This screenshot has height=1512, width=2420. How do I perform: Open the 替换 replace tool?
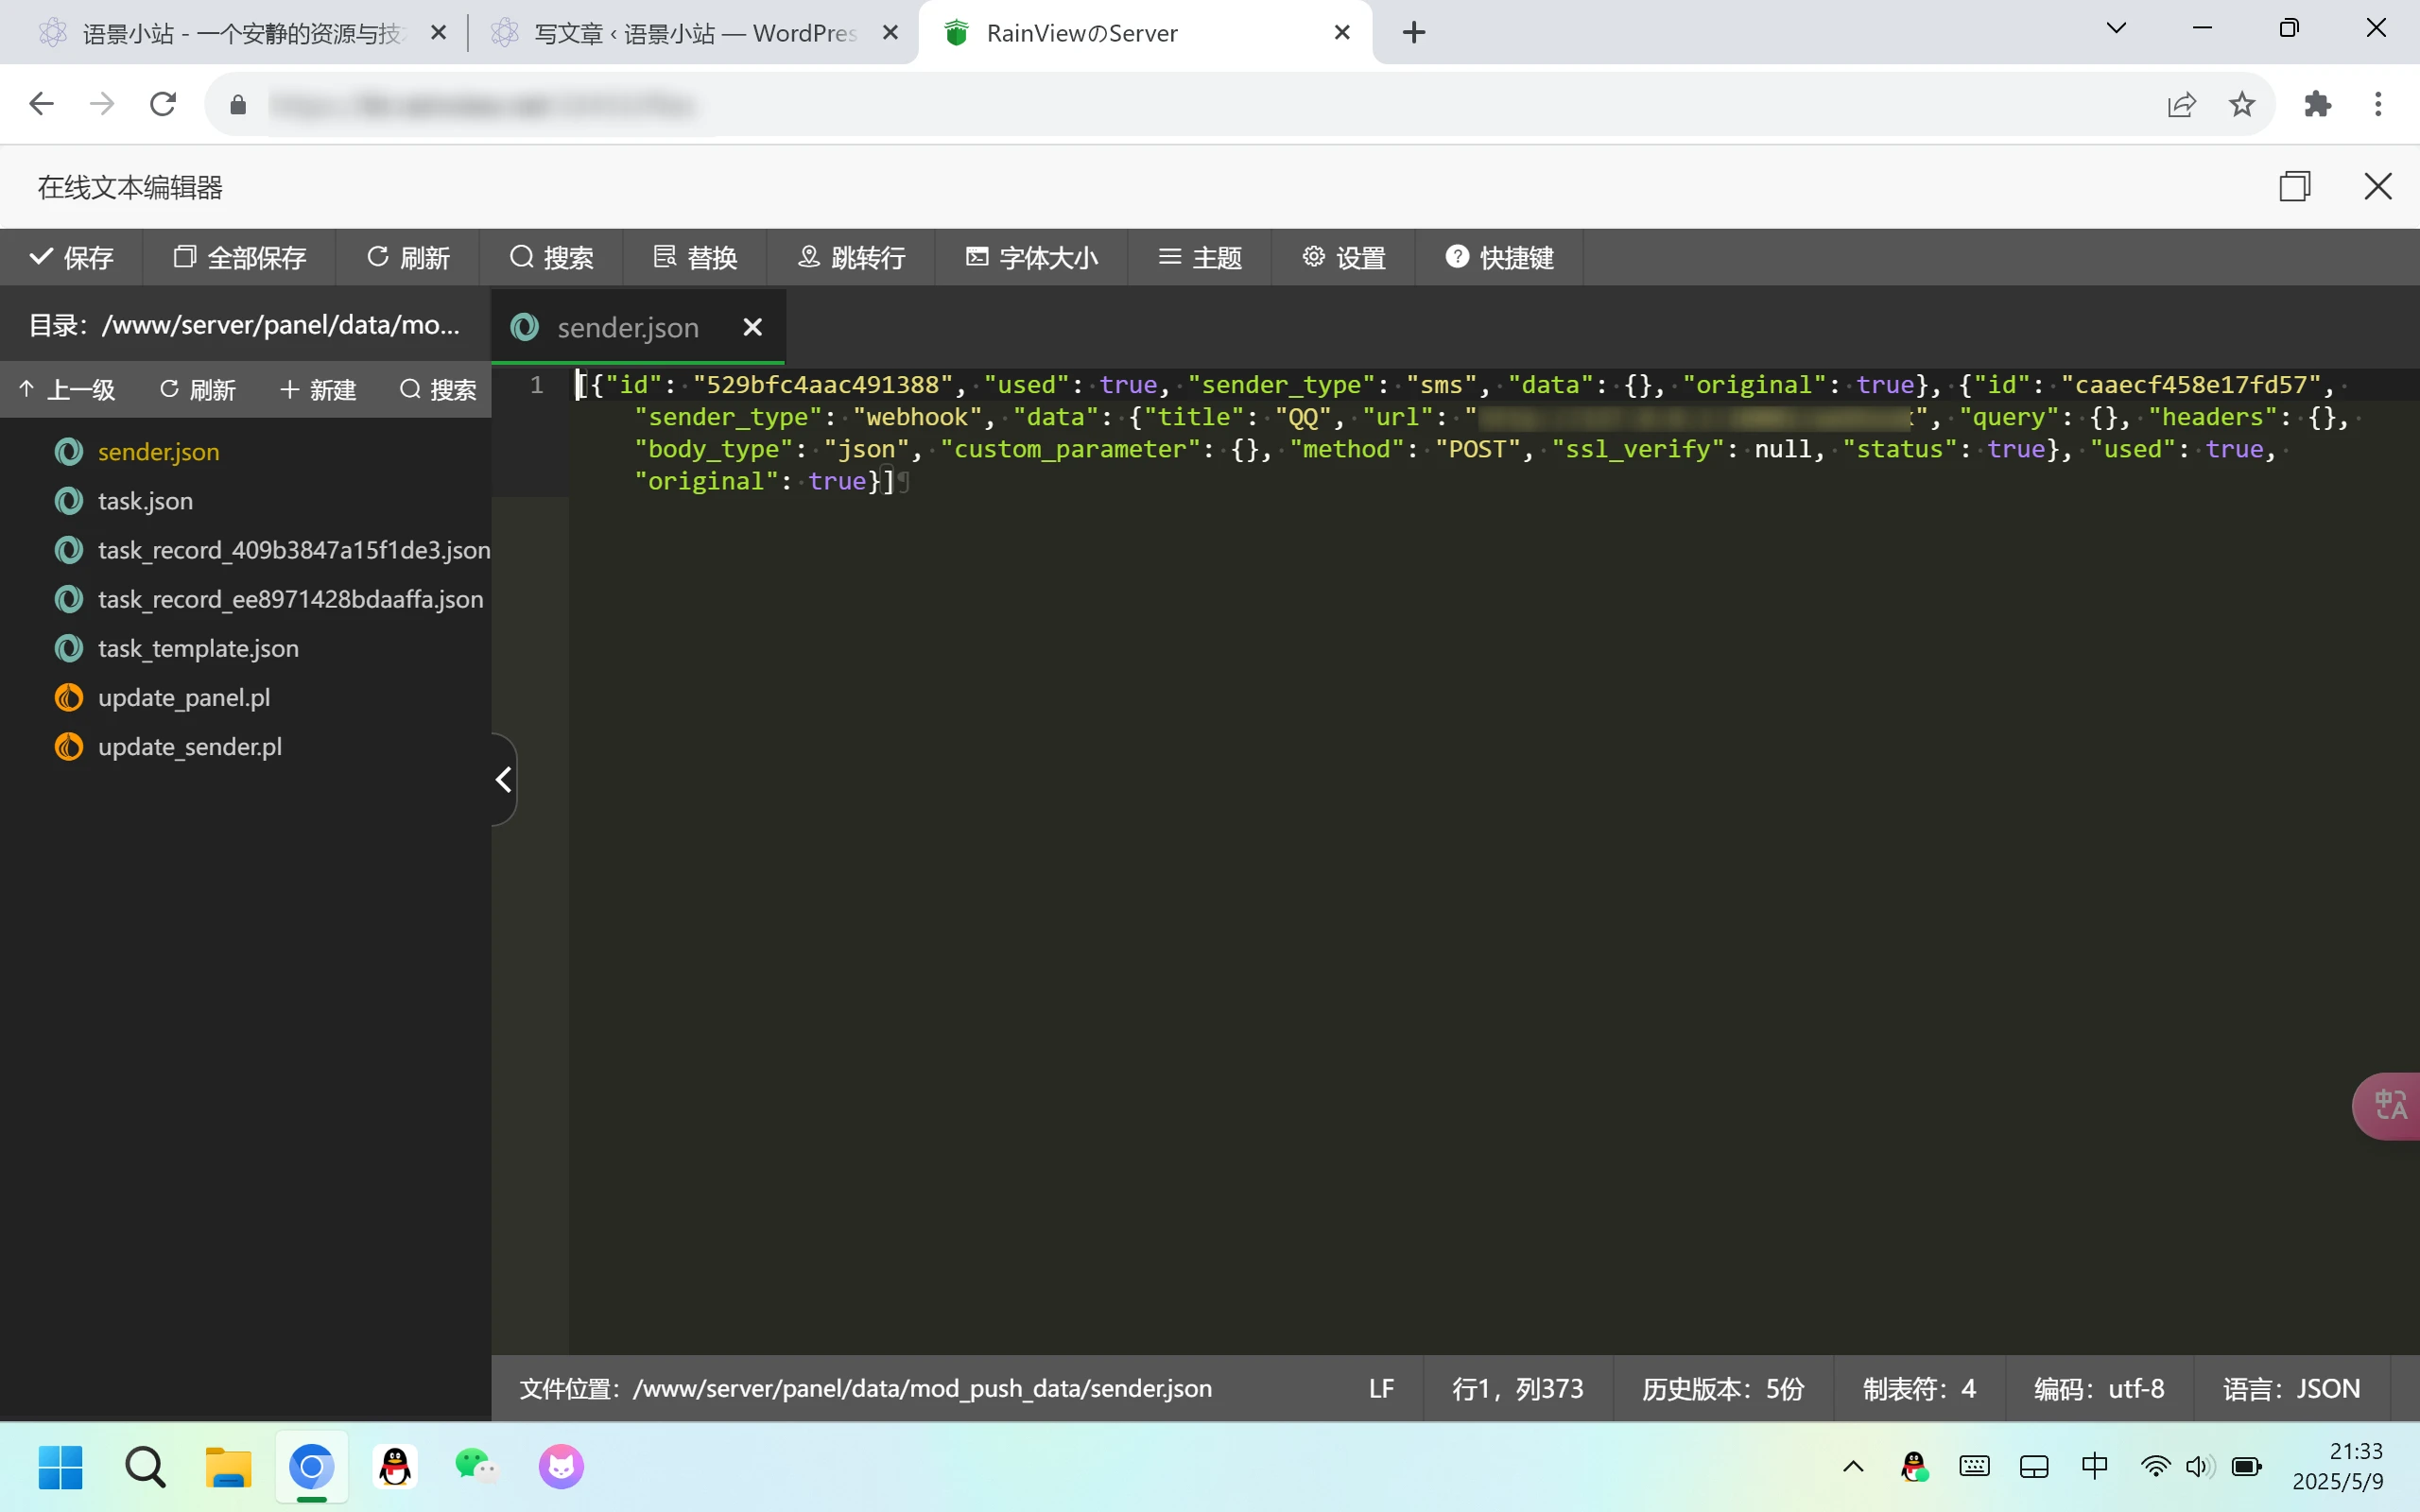[695, 257]
